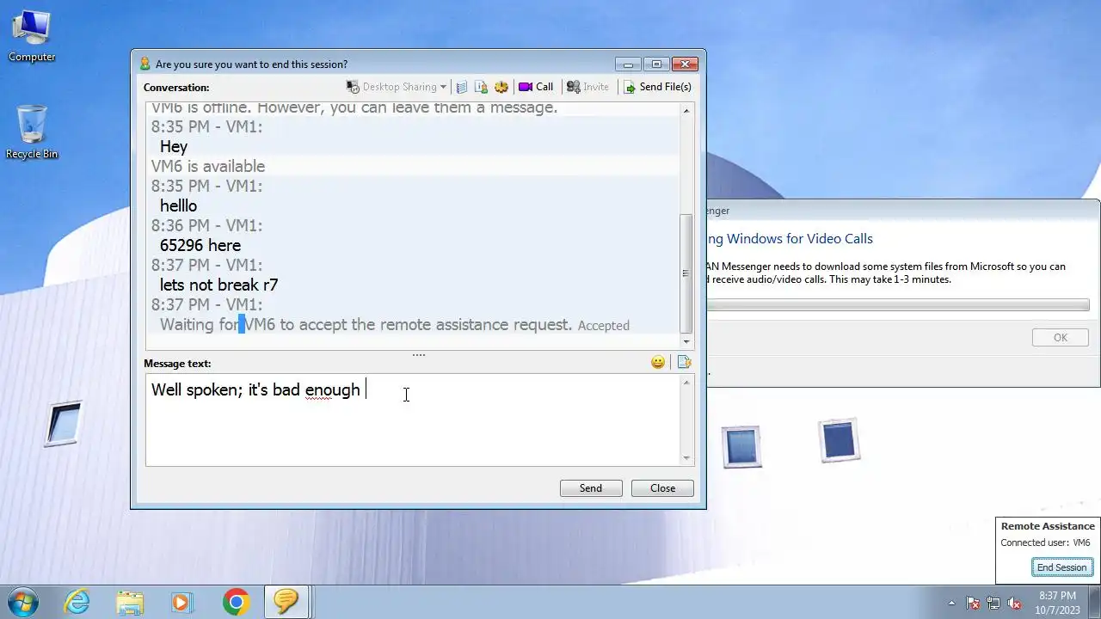Launch Internet Explorer from the taskbar
The image size is (1101, 619).
[77, 602]
